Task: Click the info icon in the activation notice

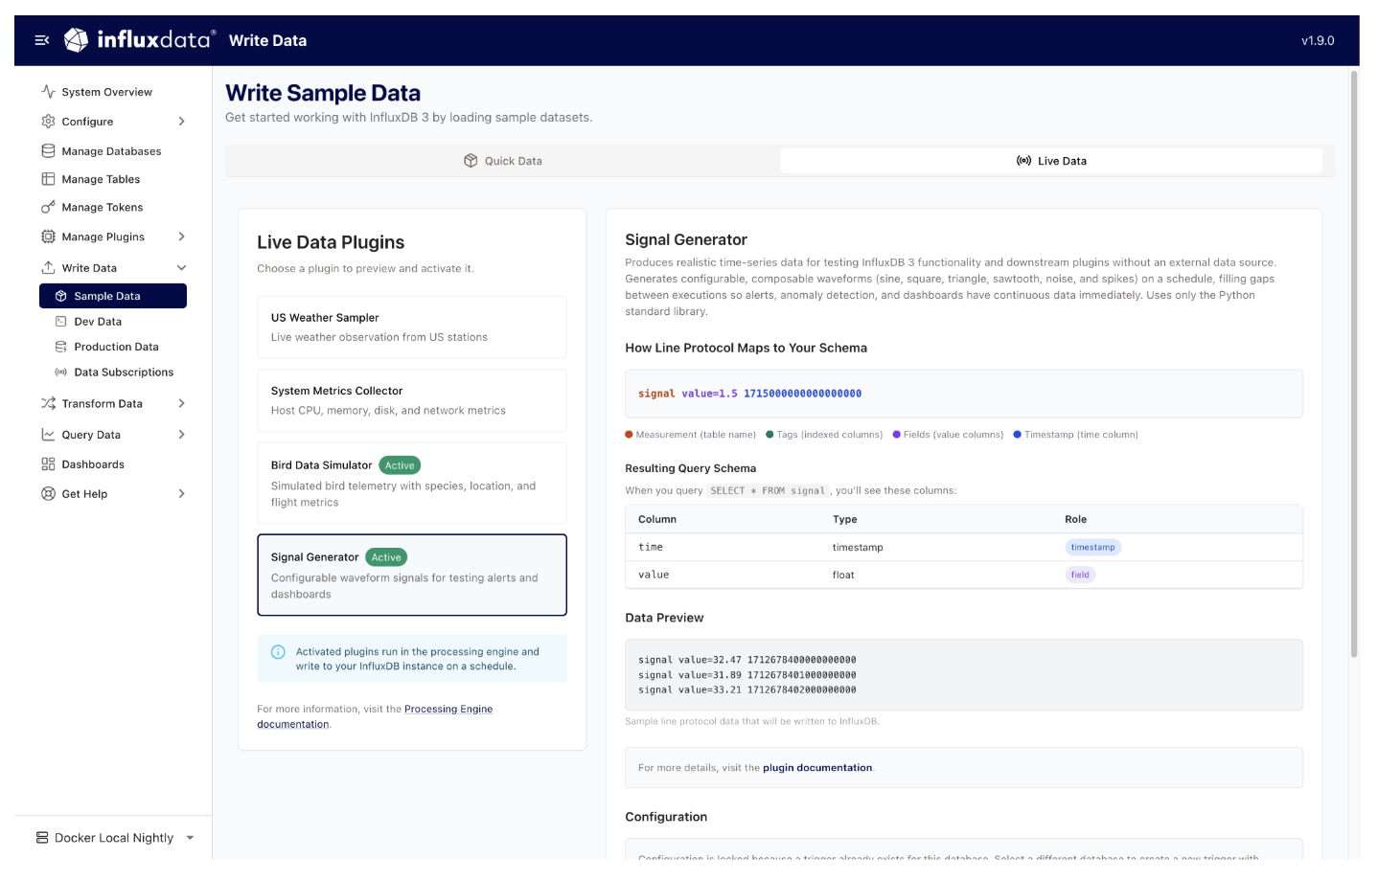Action: [278, 652]
